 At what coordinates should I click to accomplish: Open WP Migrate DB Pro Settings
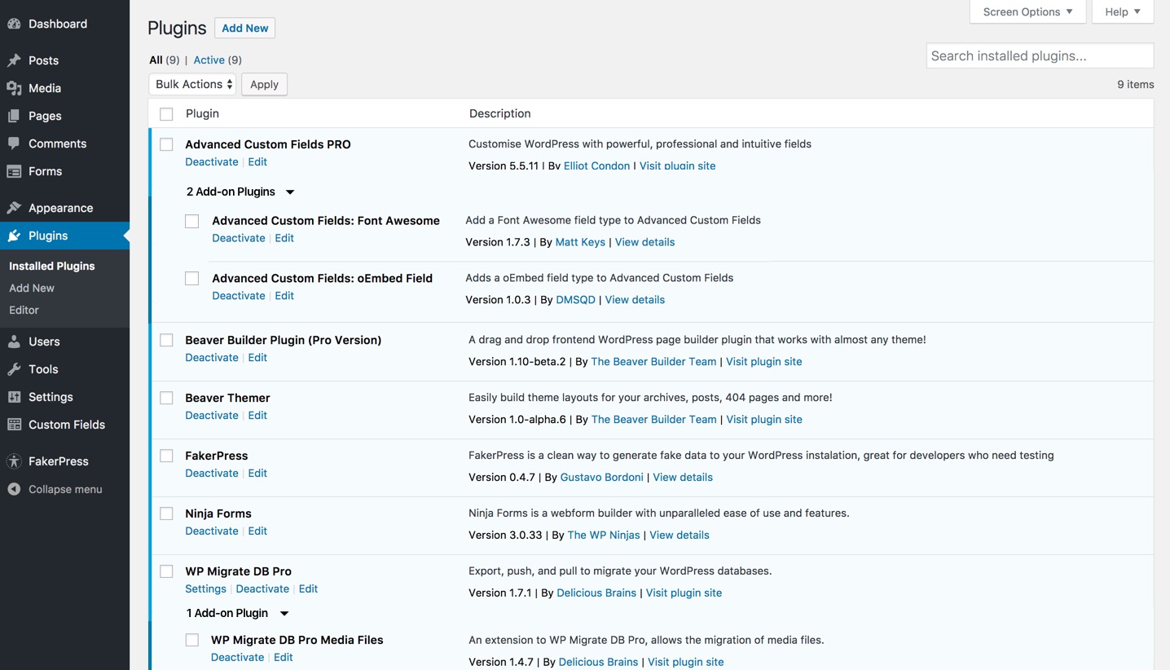pos(205,588)
